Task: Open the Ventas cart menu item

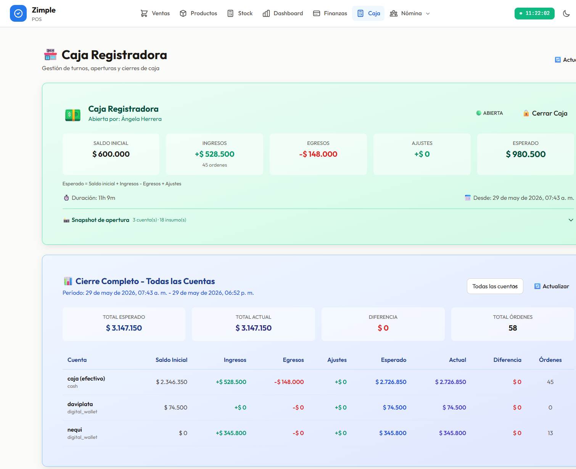Action: pos(155,13)
